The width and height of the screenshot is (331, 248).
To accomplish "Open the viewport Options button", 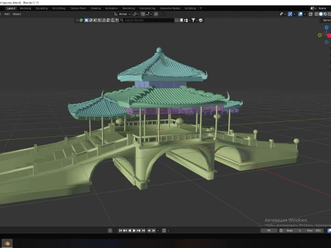I will point(326,20).
